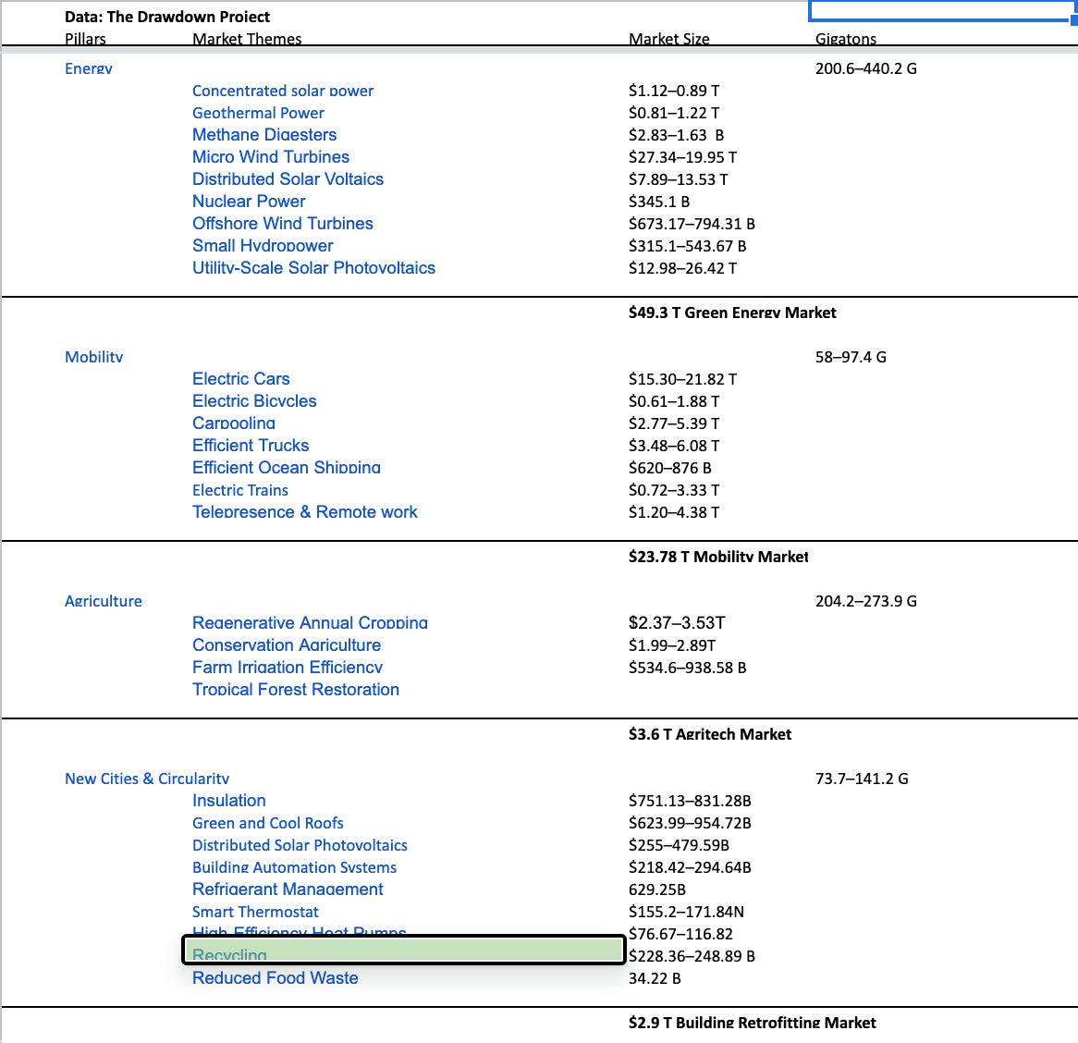The height and width of the screenshot is (1043, 1078).
Task: Click the 'Gigatons' column header
Action: [x=846, y=39]
